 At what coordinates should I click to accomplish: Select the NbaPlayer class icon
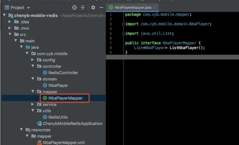coord(45,85)
